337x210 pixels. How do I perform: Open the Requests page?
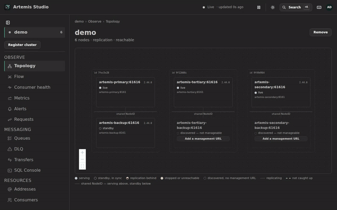[35, 119]
